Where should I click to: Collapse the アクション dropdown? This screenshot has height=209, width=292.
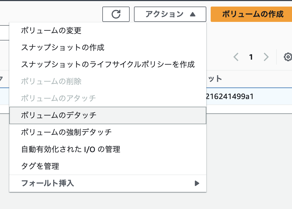point(170,14)
